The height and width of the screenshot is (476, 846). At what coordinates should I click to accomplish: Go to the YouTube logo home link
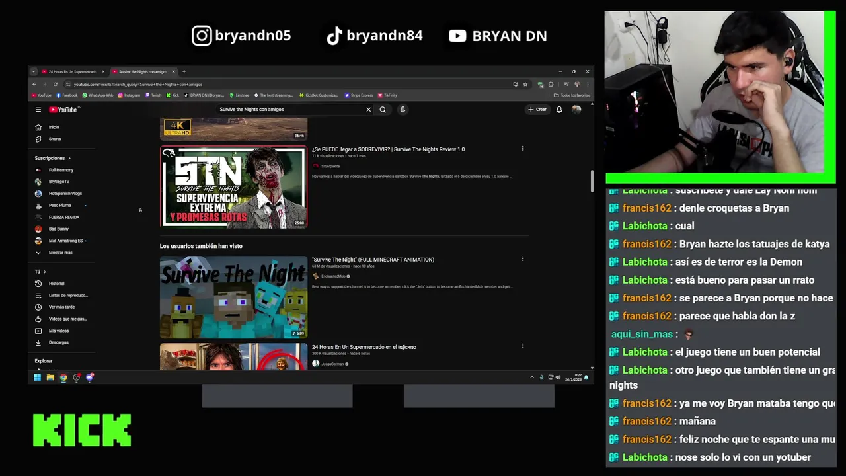pyautogui.click(x=63, y=110)
